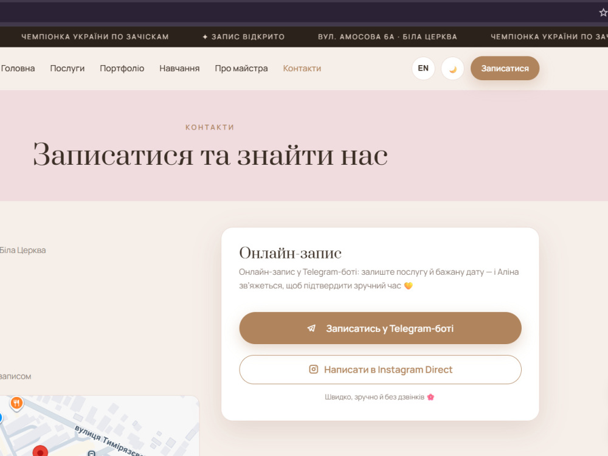Click the Швидко, зручно й без дзвінків text
The width and height of the screenshot is (608, 456).
click(375, 397)
